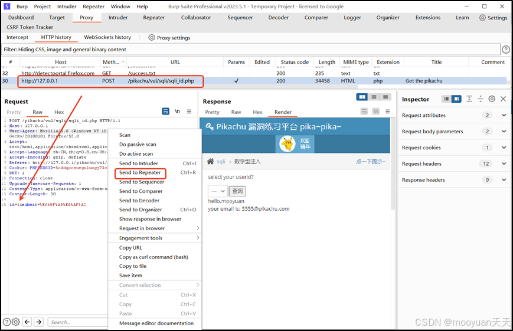Close the Inspector panel
This screenshot has width=513, height=331.
[503, 99]
